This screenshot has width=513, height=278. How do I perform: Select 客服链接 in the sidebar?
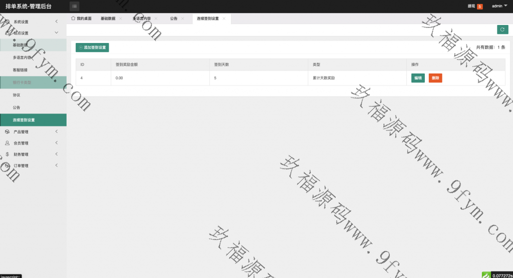coord(21,70)
